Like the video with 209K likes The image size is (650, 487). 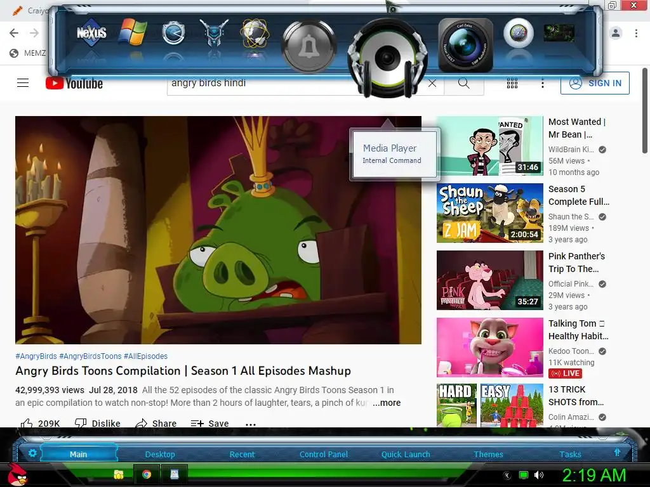pyautogui.click(x=40, y=423)
